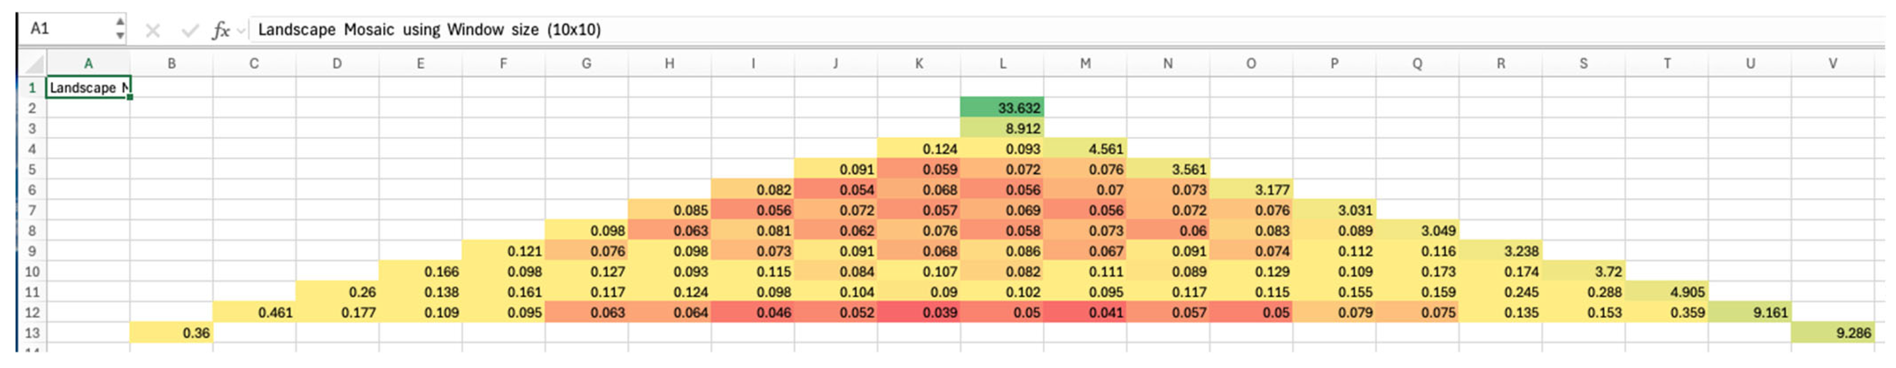Select row 12 header
1896x368 pixels.
(33, 312)
